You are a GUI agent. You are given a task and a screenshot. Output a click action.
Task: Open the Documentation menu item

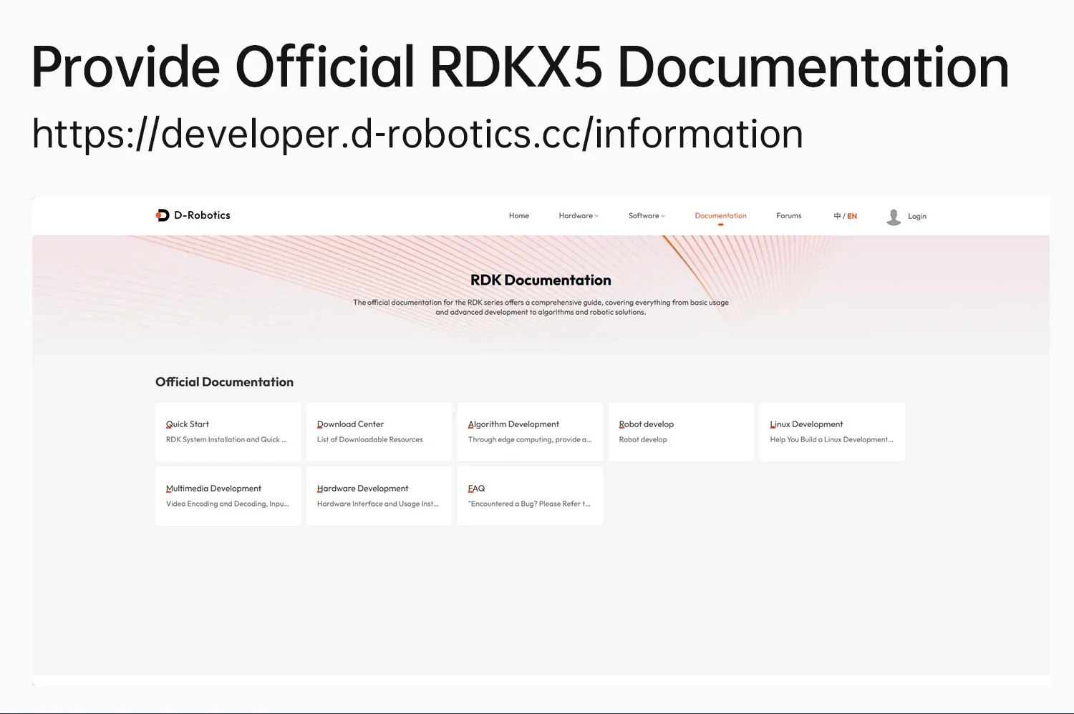point(720,216)
